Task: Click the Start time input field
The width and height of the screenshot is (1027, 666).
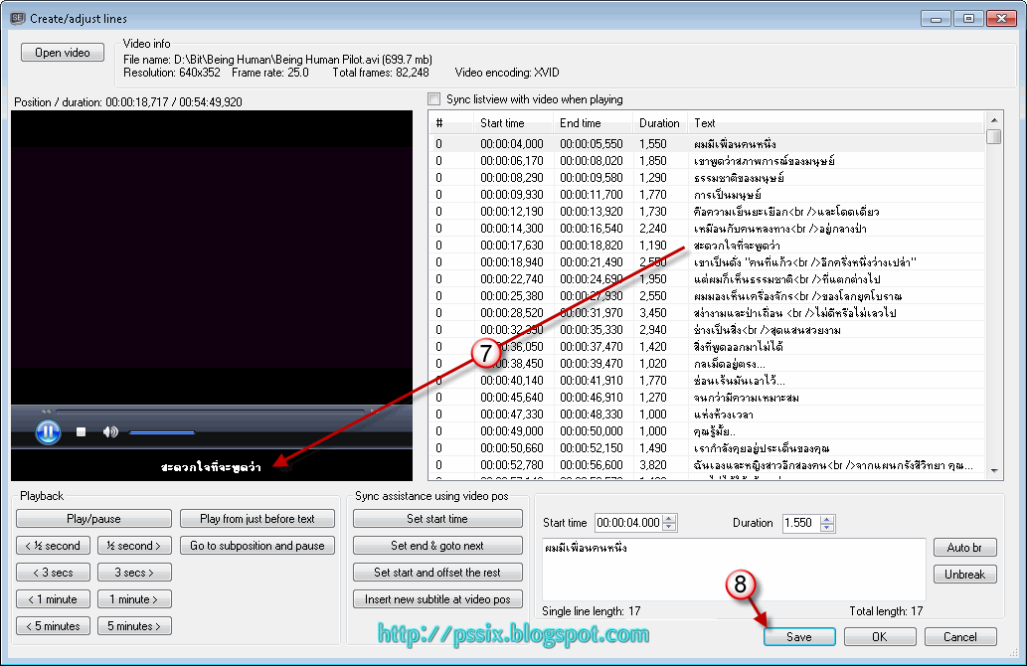Action: pos(628,523)
